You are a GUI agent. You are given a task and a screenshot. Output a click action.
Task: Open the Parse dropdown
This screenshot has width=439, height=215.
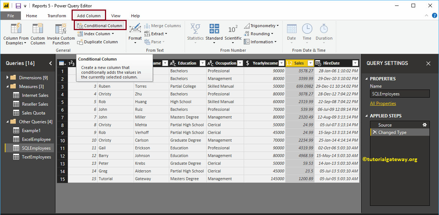(x=154, y=42)
